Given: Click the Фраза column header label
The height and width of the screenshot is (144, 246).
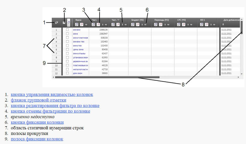Looking at the screenshot, I should pyautogui.click(x=78, y=20).
